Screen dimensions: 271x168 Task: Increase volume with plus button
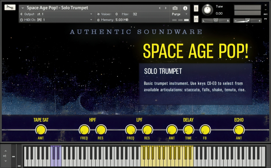[259, 21]
